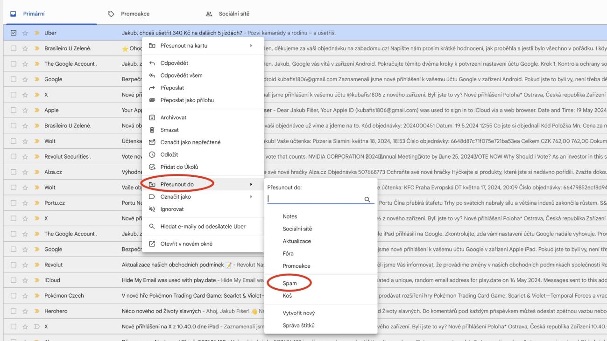
Task: Select Promoakce in the Přesunout do list
Action: click(x=321, y=266)
